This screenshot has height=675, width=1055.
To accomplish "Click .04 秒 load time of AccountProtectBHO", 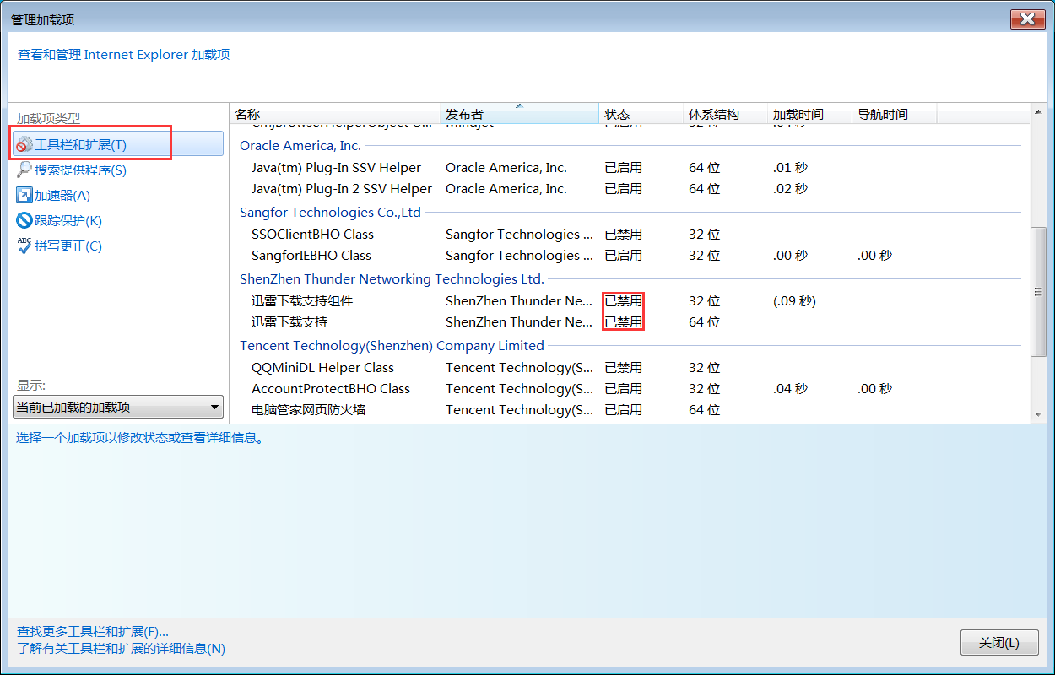I will pos(790,389).
